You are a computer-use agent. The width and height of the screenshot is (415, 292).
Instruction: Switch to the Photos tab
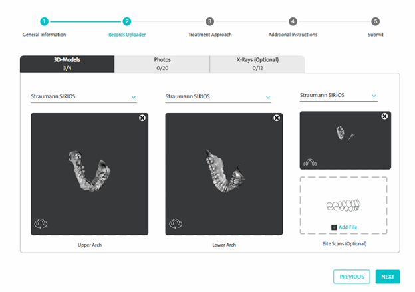pyautogui.click(x=162, y=63)
